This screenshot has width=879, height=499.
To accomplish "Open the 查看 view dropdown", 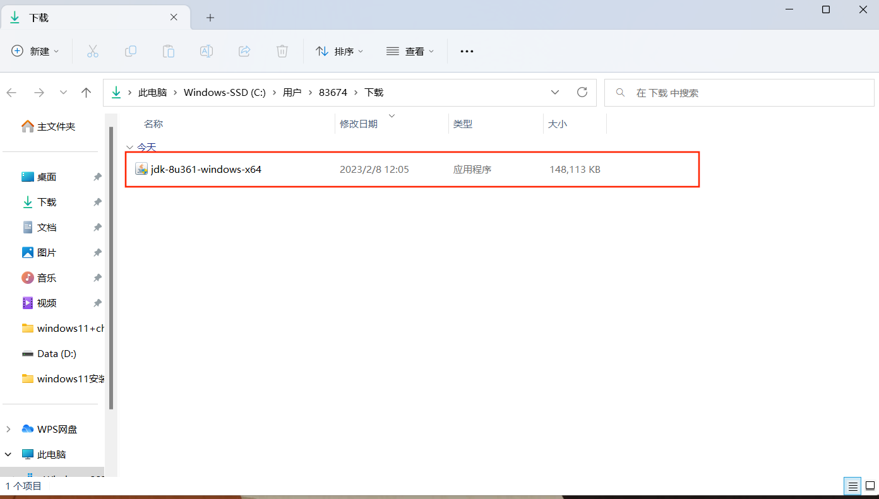I will [x=410, y=51].
